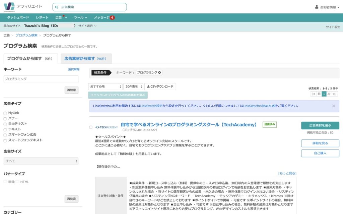Click the キーワード input field
Screen dimensions: 343x214
click(41, 79)
